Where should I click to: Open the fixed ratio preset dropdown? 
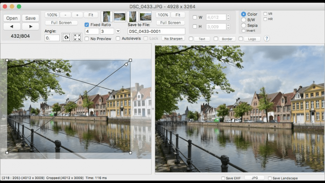pos(118,31)
